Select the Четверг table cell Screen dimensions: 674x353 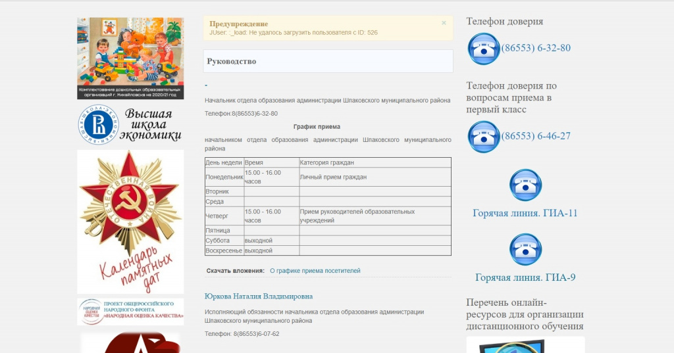point(224,216)
